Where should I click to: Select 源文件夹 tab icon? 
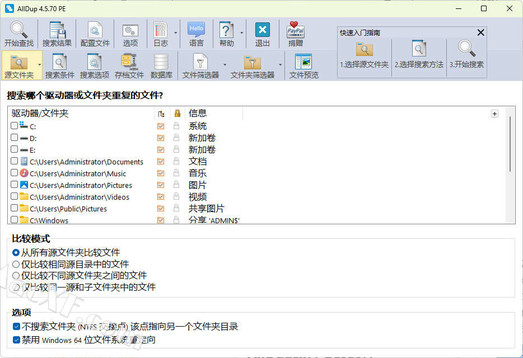coord(18,65)
